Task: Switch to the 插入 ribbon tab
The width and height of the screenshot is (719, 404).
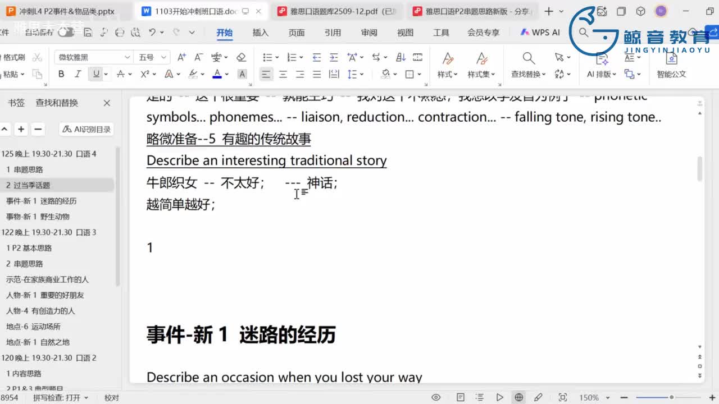Action: click(x=261, y=33)
